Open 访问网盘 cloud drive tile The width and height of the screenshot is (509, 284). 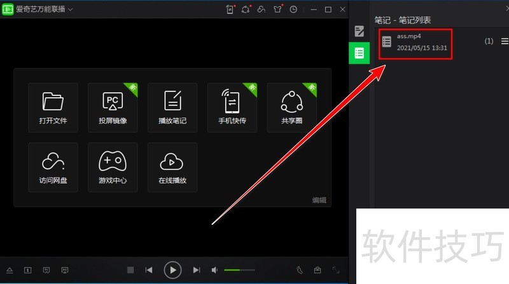[53, 167]
